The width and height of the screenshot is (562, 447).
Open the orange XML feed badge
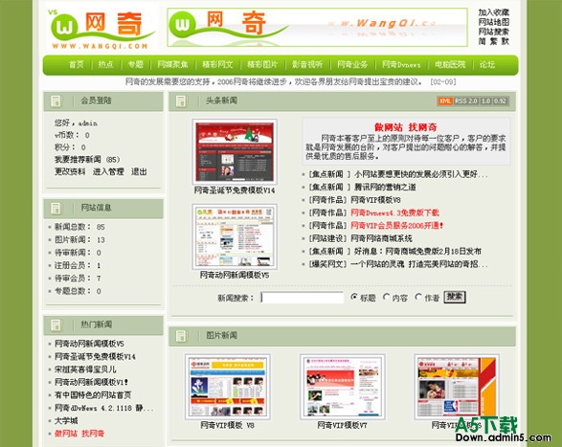coord(445,101)
